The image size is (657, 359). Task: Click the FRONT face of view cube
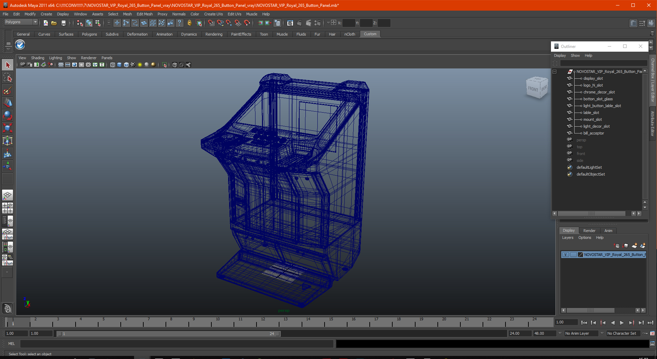533,89
